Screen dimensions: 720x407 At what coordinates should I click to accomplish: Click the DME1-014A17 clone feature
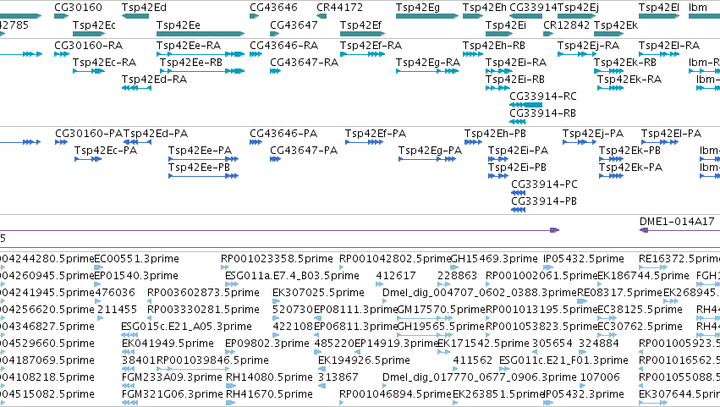click(679, 230)
